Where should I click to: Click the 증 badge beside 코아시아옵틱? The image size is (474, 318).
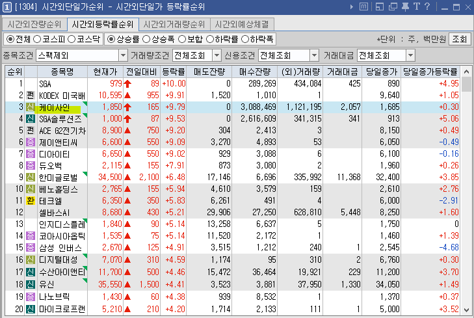(x=30, y=236)
